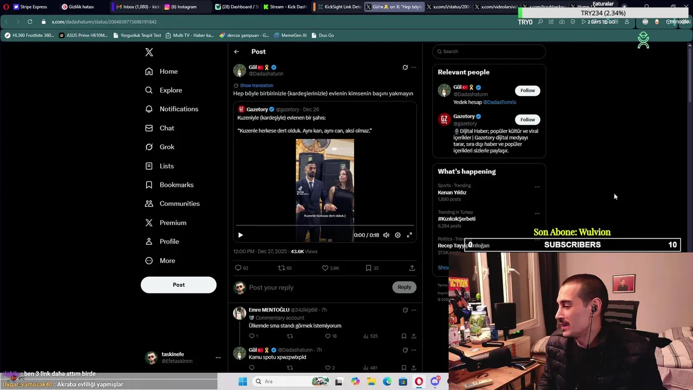Open Chat in X sidebar
This screenshot has height=390, width=693.
pyautogui.click(x=160, y=128)
